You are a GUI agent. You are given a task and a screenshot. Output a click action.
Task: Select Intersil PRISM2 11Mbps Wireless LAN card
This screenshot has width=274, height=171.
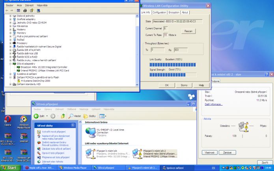tap(45, 71)
